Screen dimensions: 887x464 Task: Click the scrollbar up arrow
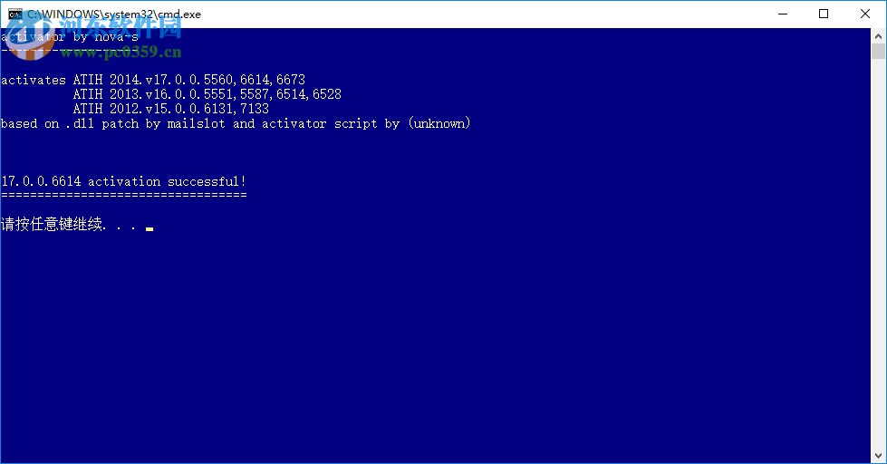tap(878, 35)
